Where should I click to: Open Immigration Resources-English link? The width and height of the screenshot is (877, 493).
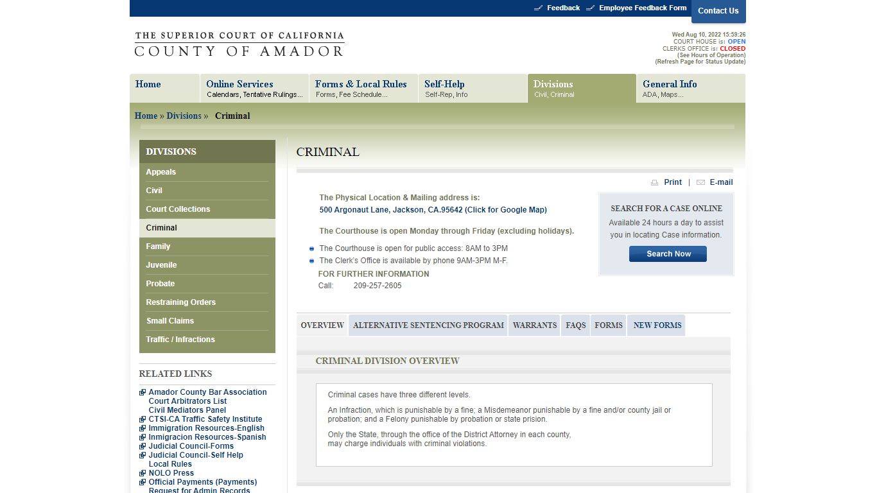(206, 428)
